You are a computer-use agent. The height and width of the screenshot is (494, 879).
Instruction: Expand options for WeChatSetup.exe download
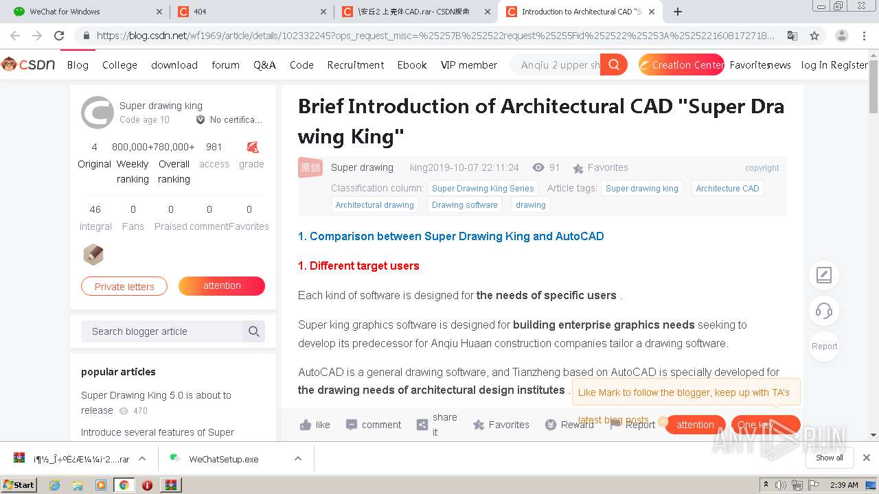298,458
